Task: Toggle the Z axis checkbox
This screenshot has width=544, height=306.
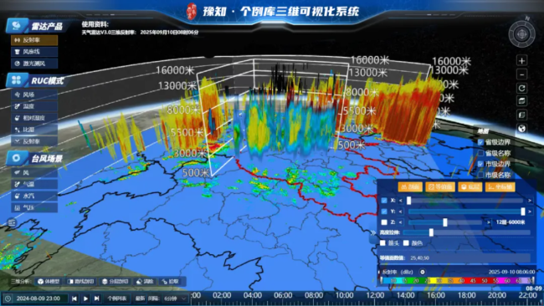Action: [384, 222]
